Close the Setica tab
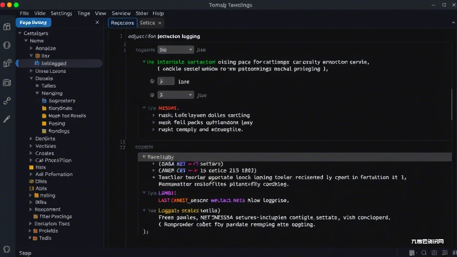This screenshot has width=457, height=257. tap(160, 23)
